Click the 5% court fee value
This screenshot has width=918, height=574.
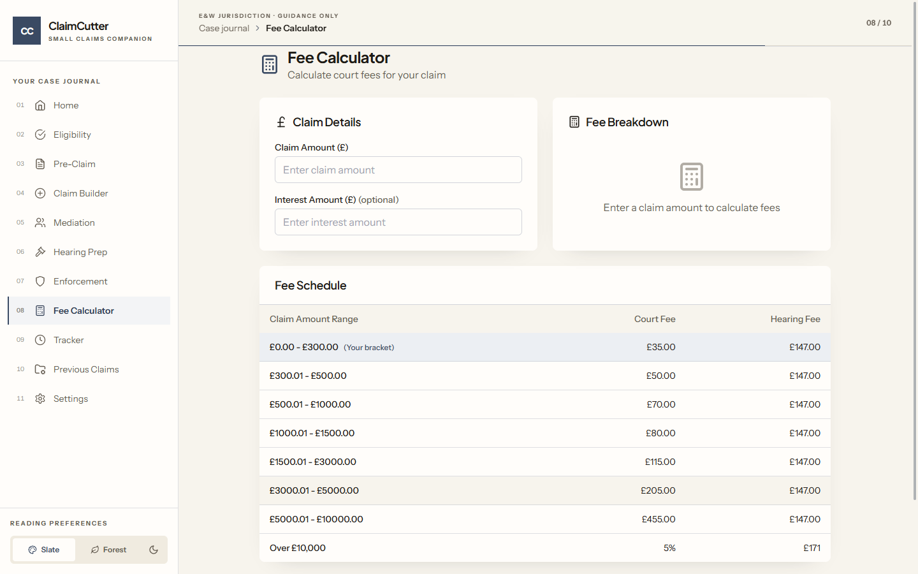tap(669, 548)
